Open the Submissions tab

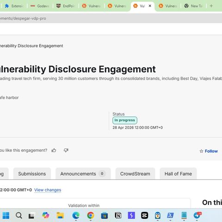tap(32, 174)
